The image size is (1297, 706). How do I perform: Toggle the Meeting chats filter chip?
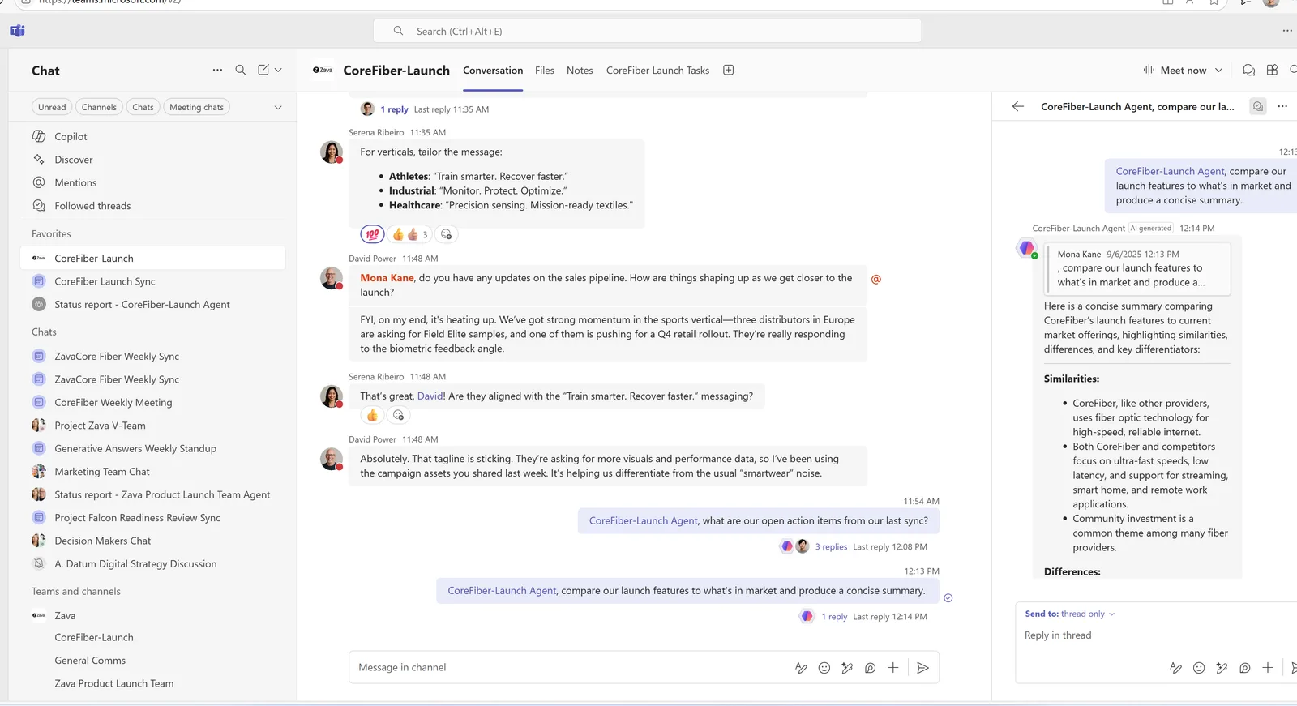(x=196, y=107)
